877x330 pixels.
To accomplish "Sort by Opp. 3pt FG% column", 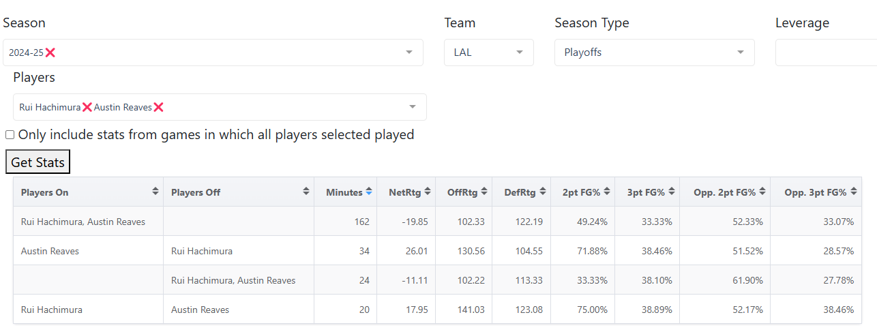I will (x=852, y=192).
